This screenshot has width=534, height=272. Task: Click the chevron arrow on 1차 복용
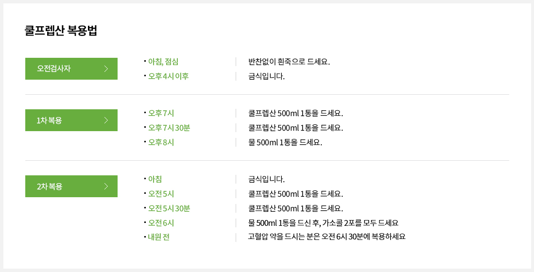coord(106,120)
